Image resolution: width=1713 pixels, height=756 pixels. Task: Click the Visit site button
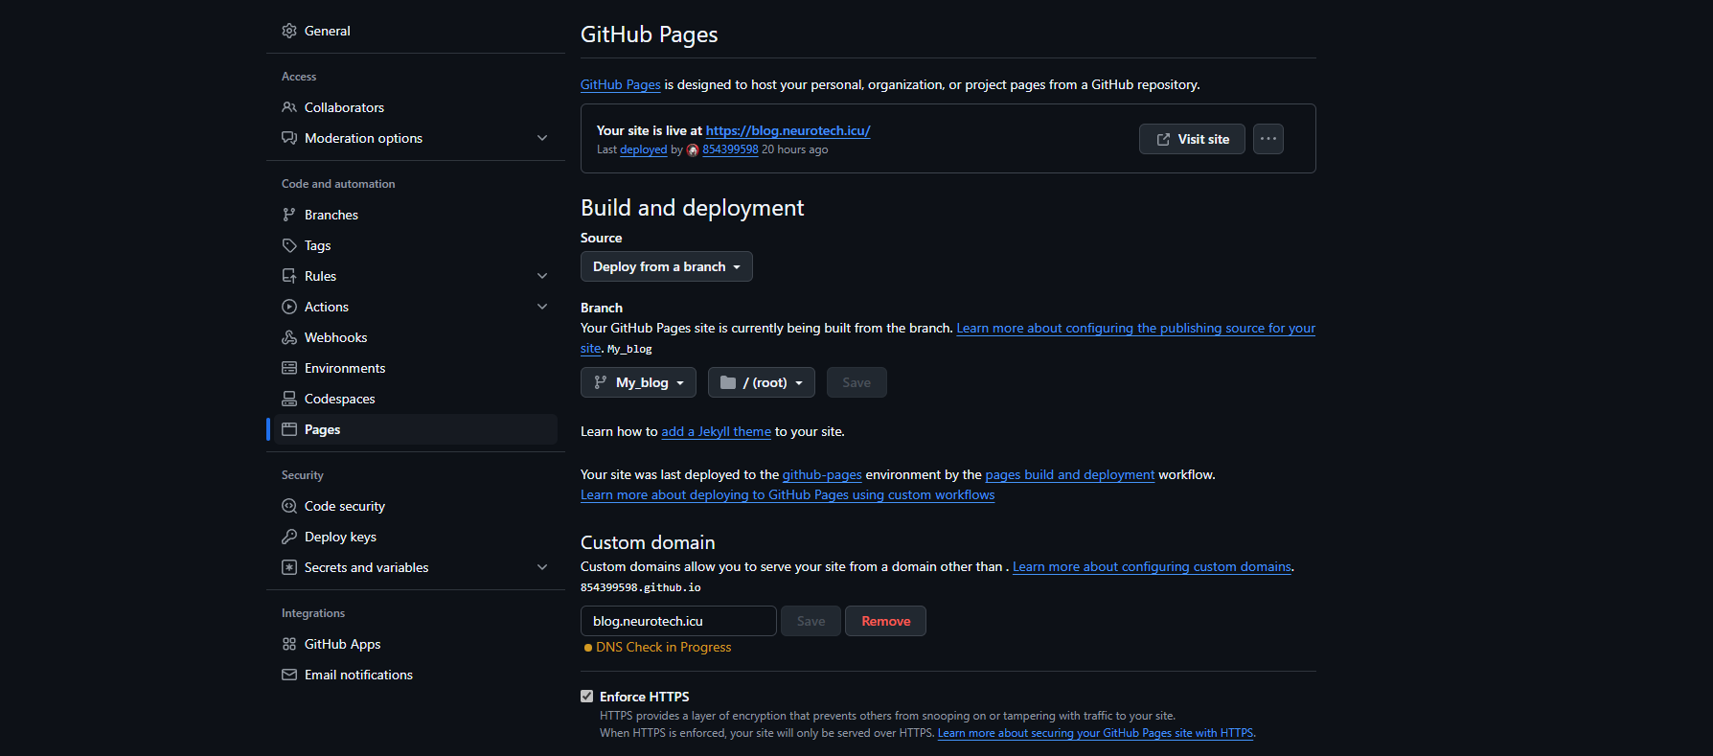[x=1192, y=139]
